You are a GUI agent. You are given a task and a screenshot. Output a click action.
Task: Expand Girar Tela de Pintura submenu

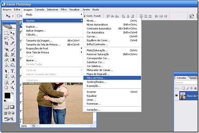click(x=53, y=52)
